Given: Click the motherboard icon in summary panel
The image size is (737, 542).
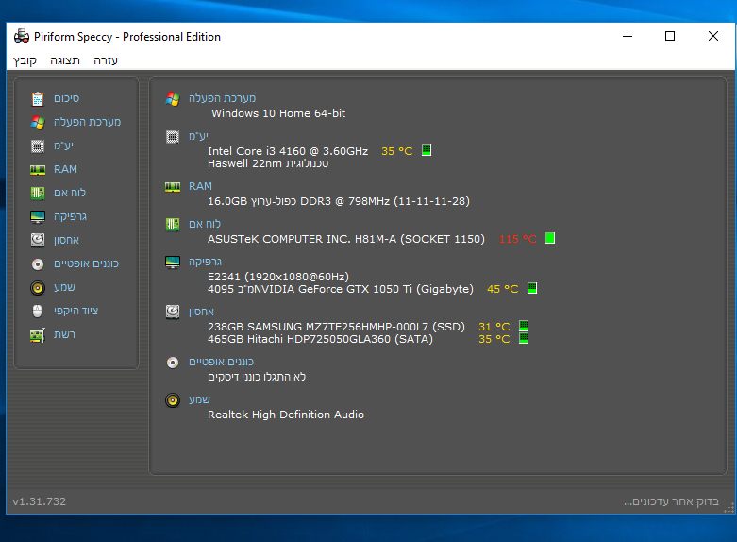Looking at the screenshot, I should click(x=173, y=224).
